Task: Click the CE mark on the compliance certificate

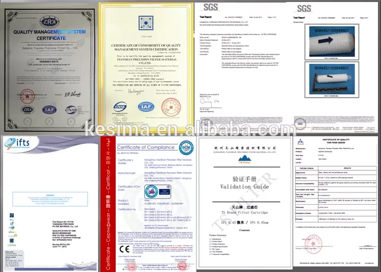Action: (124, 249)
